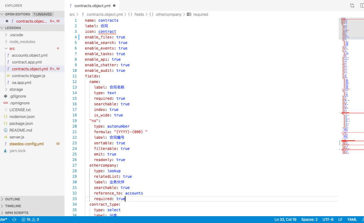Click Spaces: 2 to change indentation
The width and height of the screenshot is (364, 223).
pos(309,220)
